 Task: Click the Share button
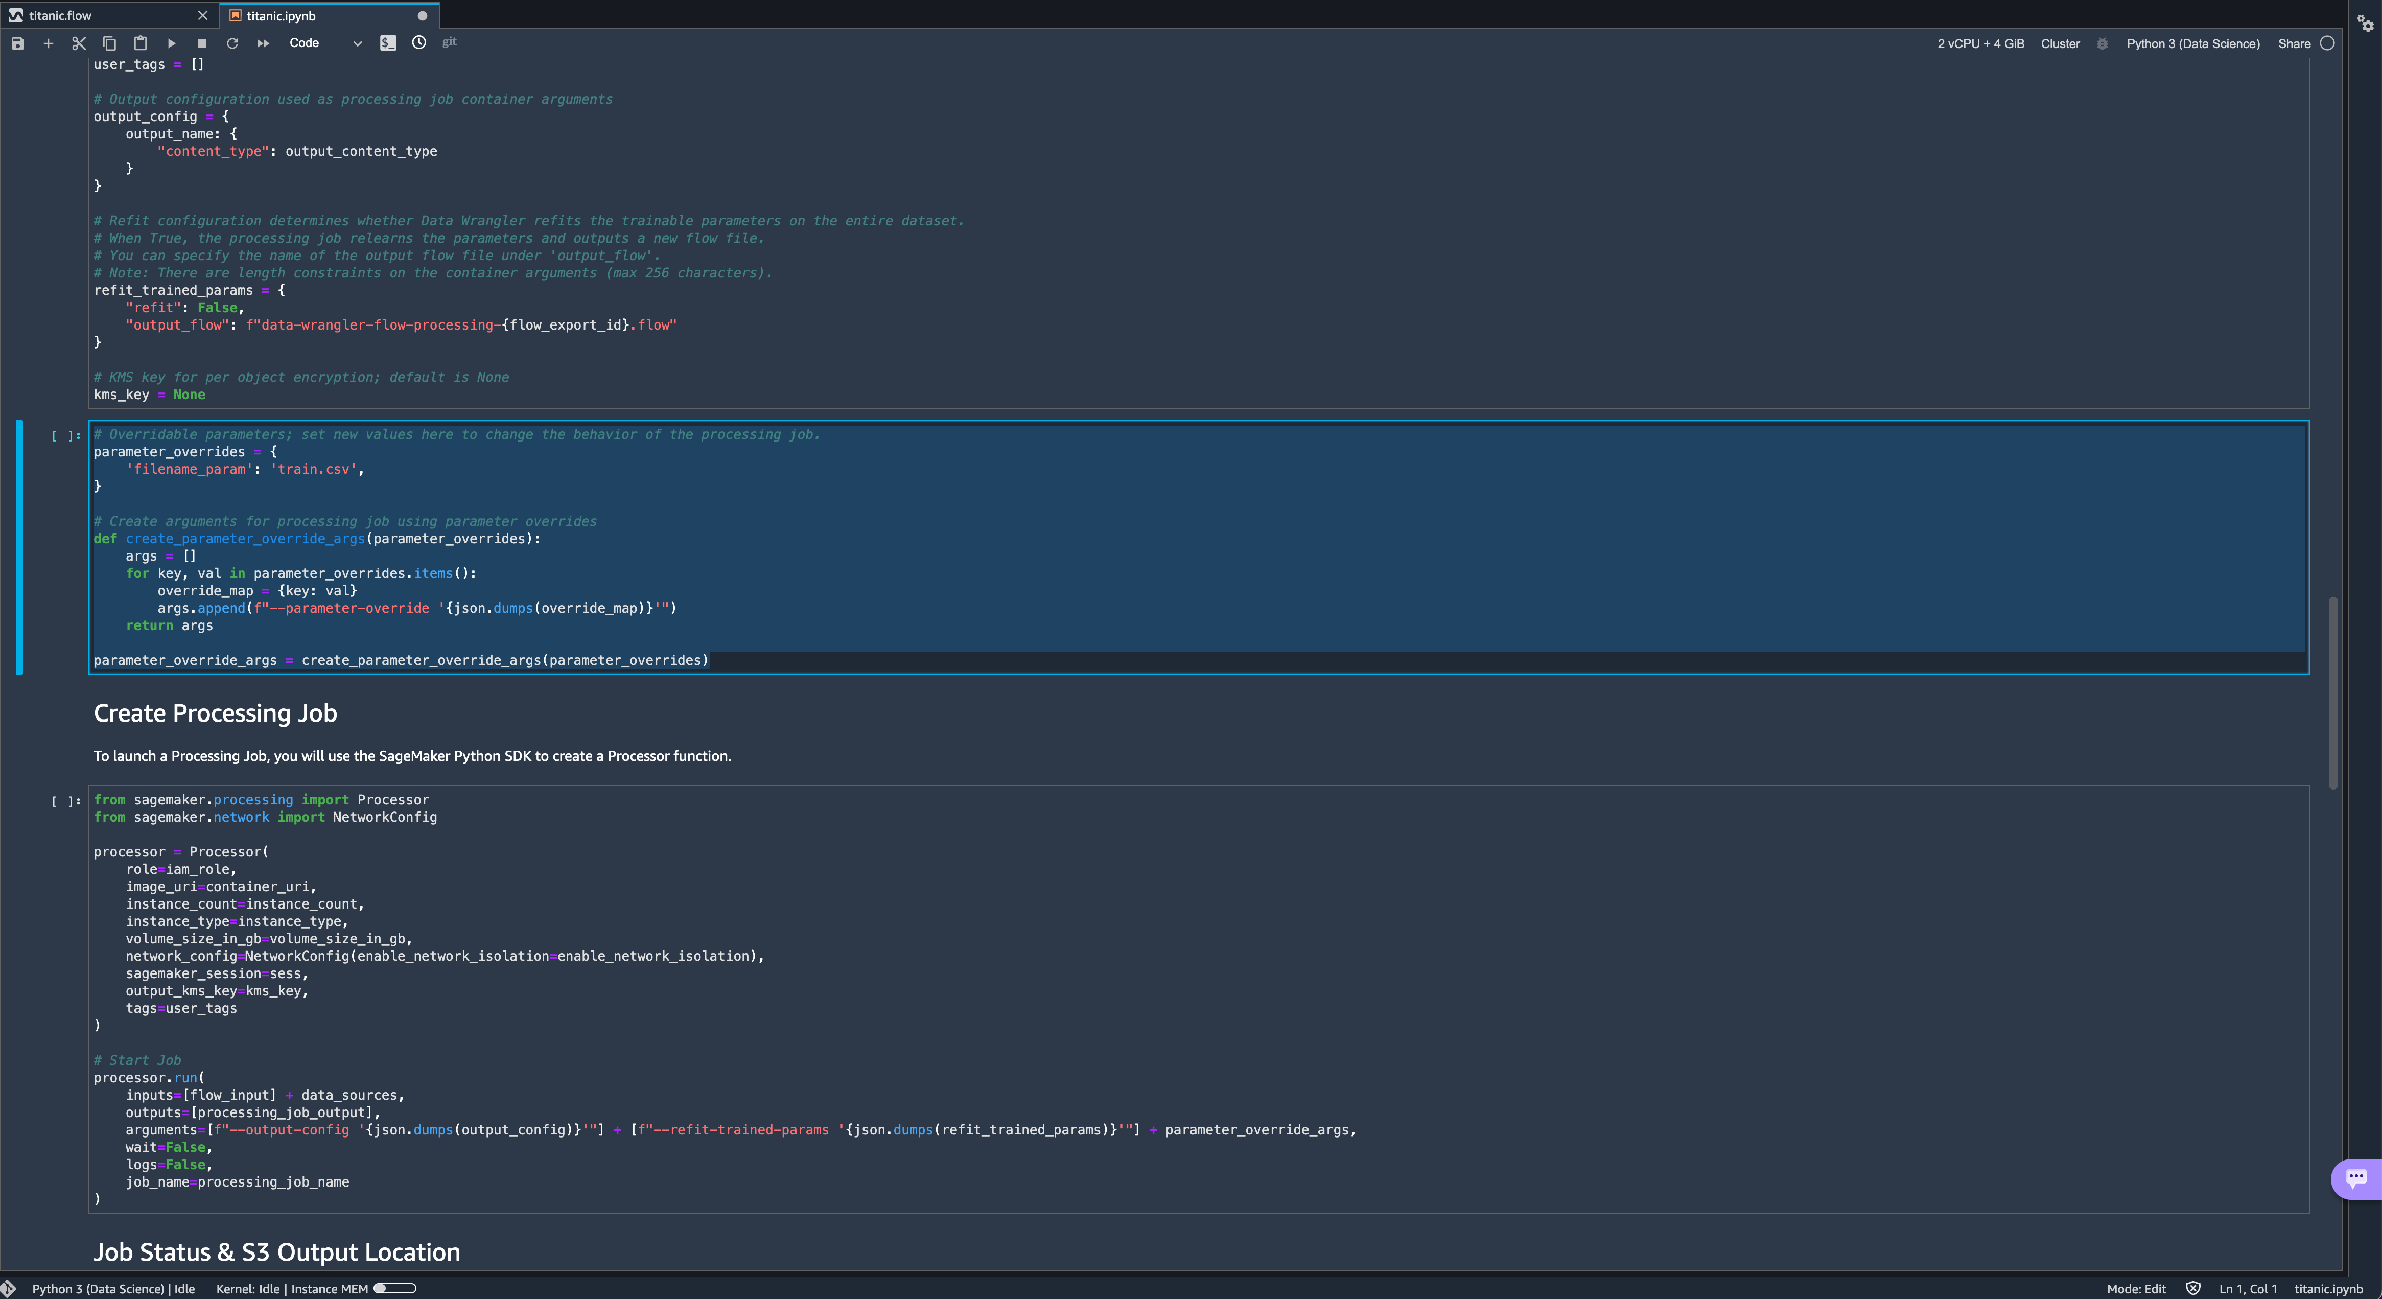(2293, 43)
